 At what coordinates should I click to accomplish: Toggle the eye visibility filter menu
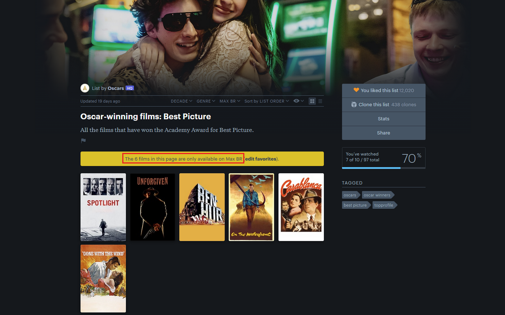tap(299, 101)
